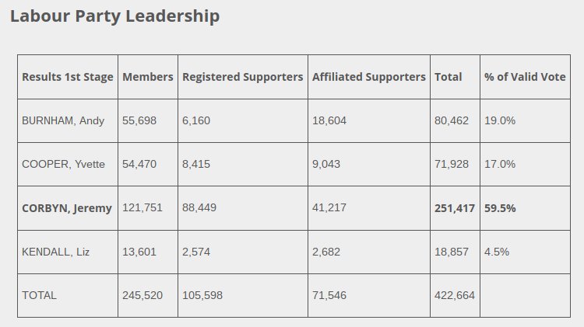Select Burnham's members count 55,698

(x=140, y=120)
